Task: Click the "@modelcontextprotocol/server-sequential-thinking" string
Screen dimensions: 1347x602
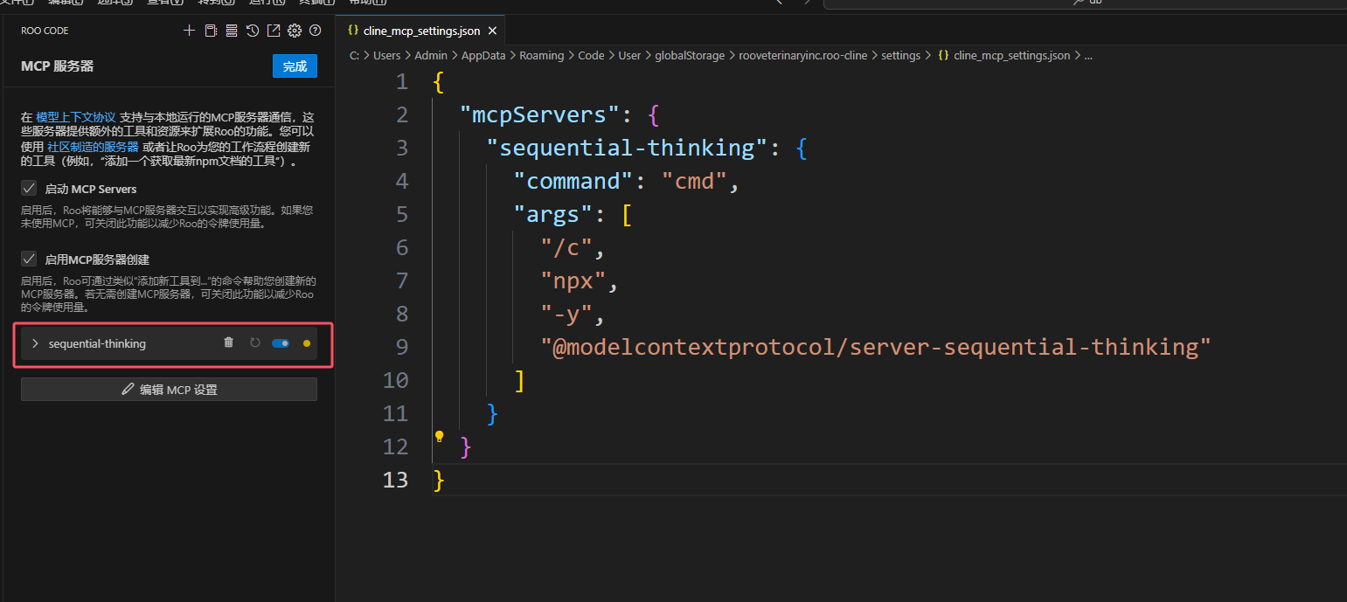Action: point(876,347)
